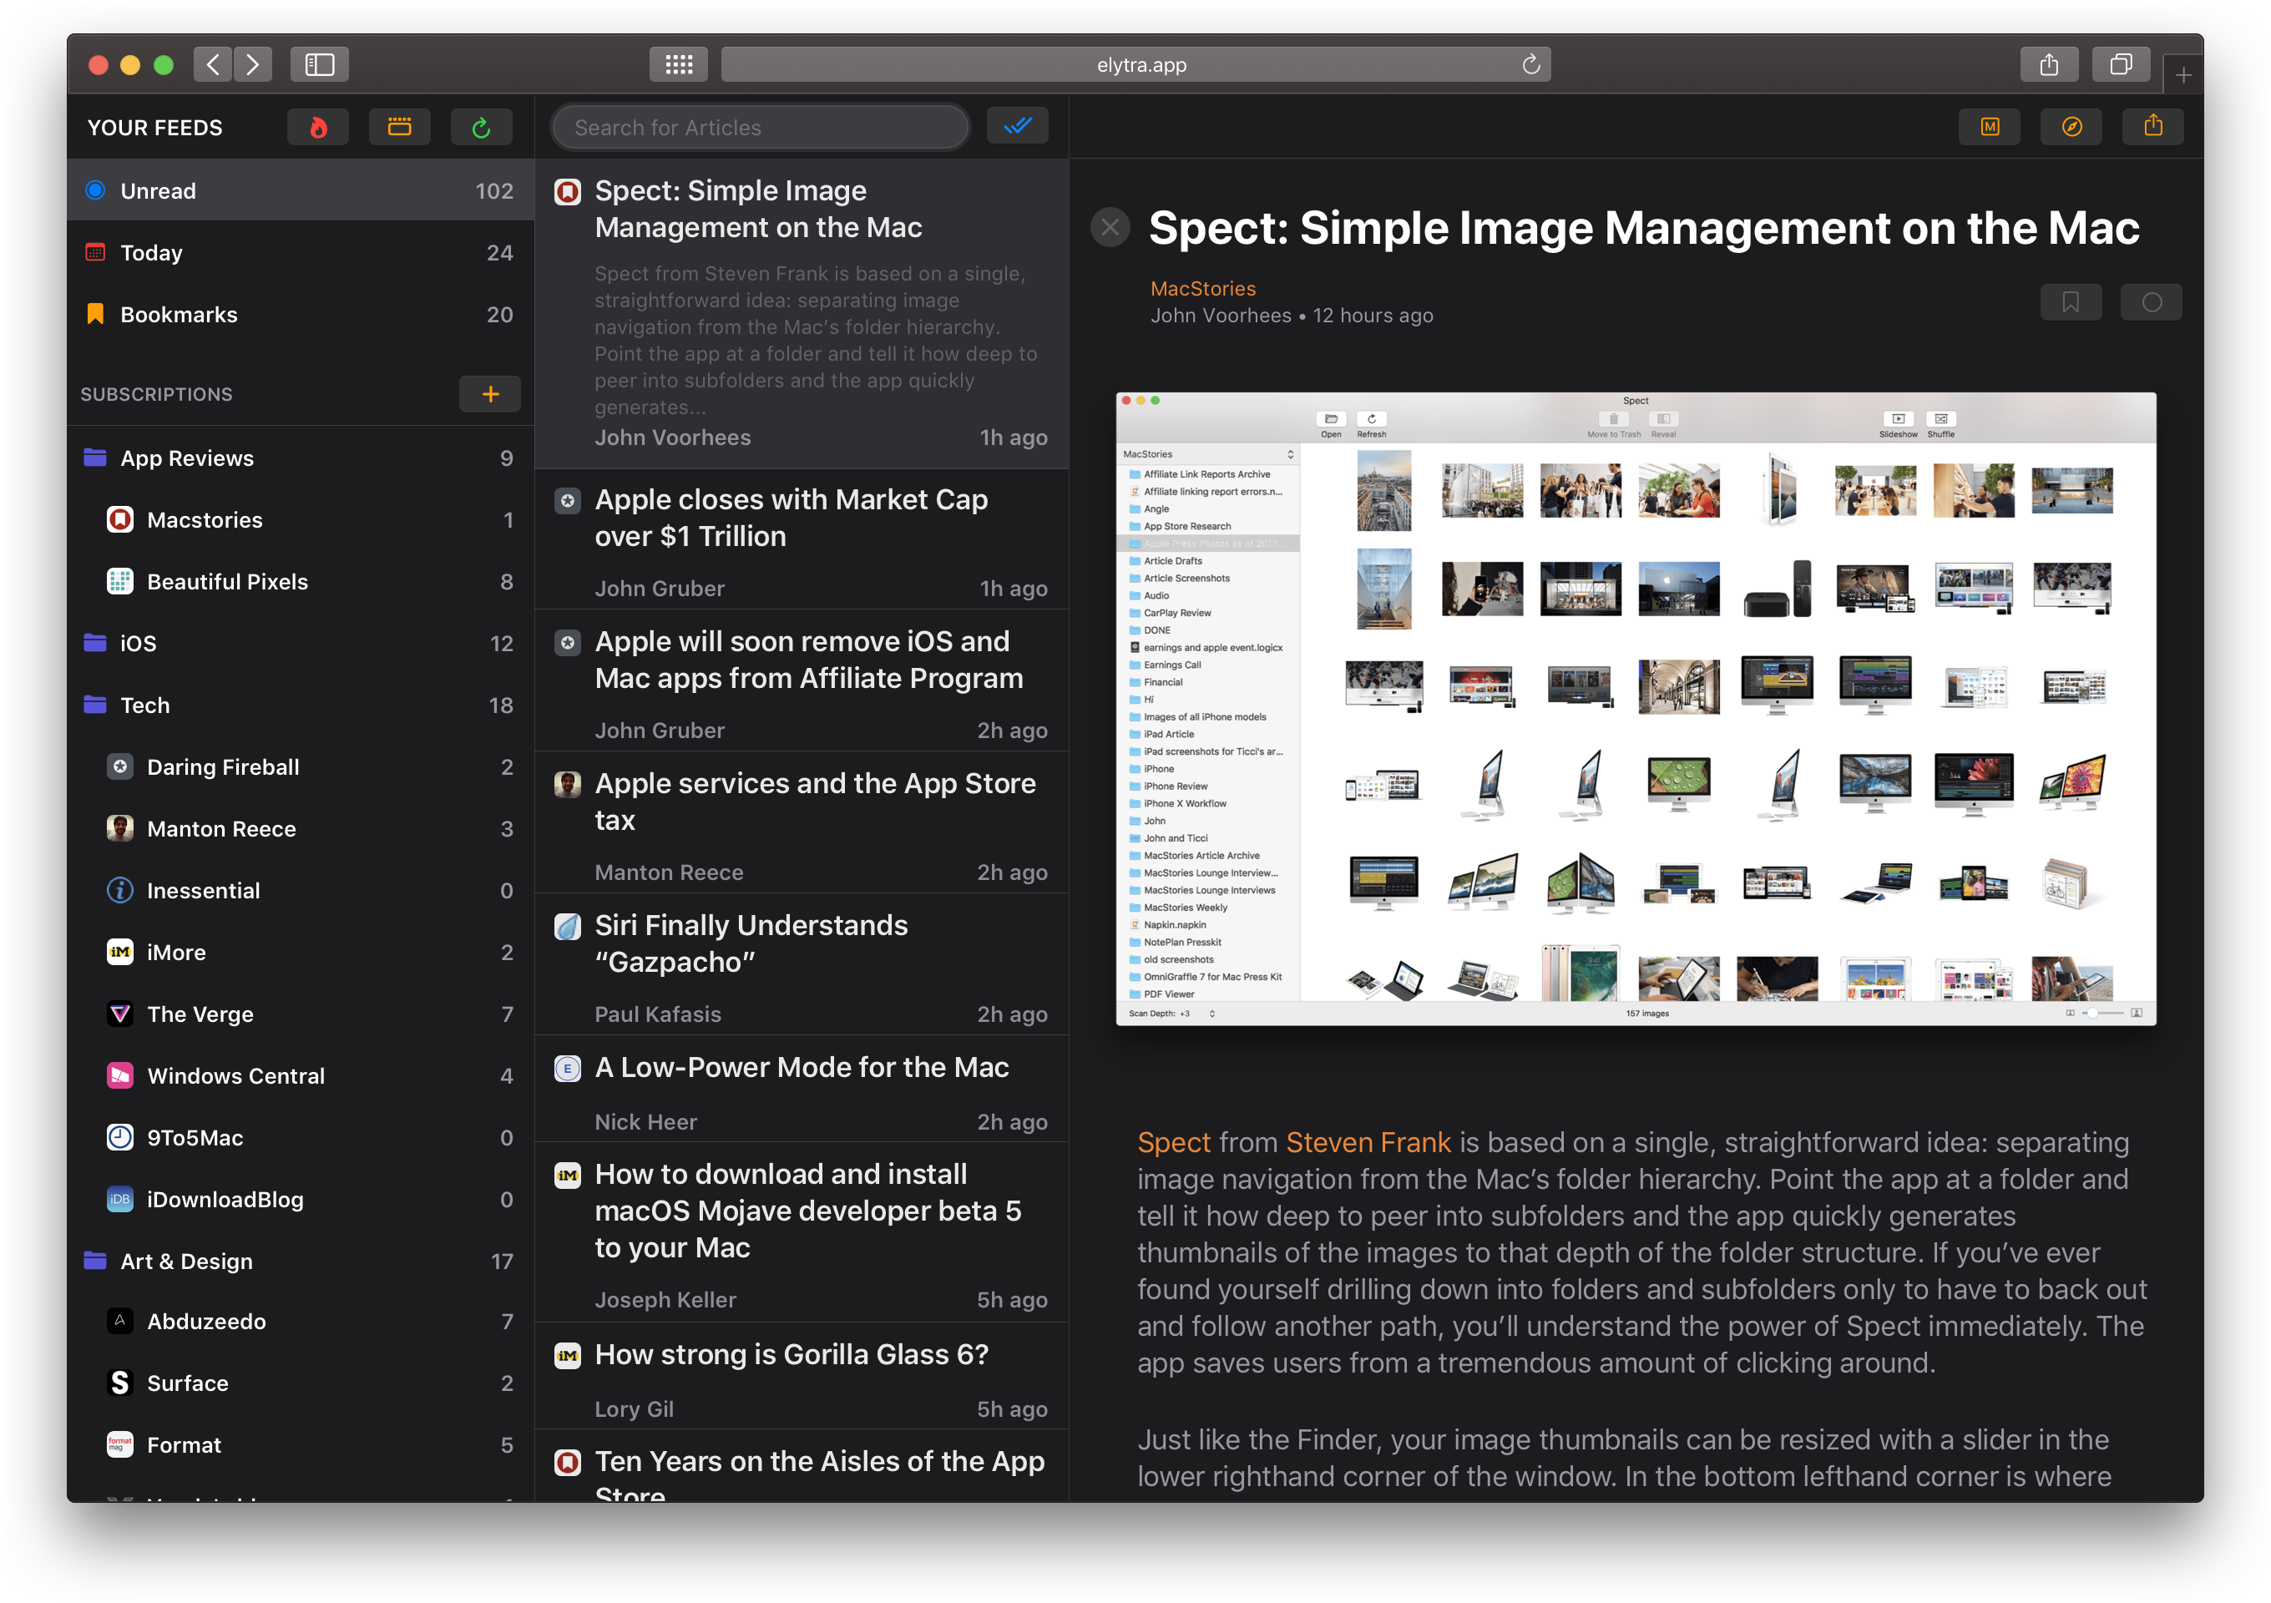Click the MacStories source link

click(x=1203, y=288)
